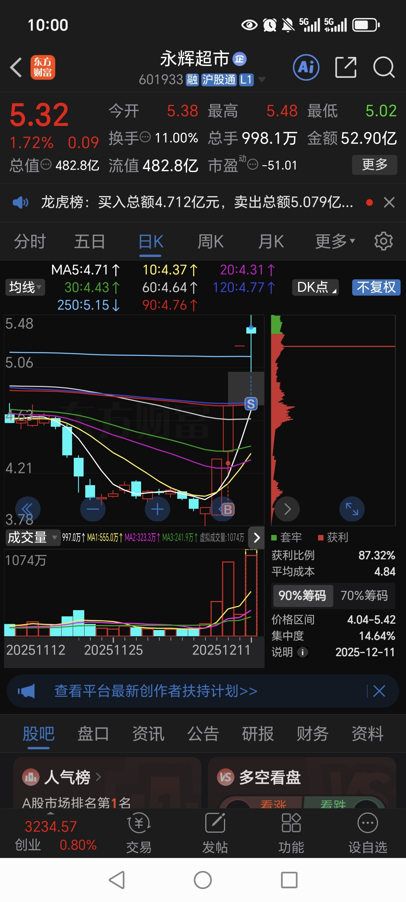Open the 东方财富 app logo

click(43, 67)
